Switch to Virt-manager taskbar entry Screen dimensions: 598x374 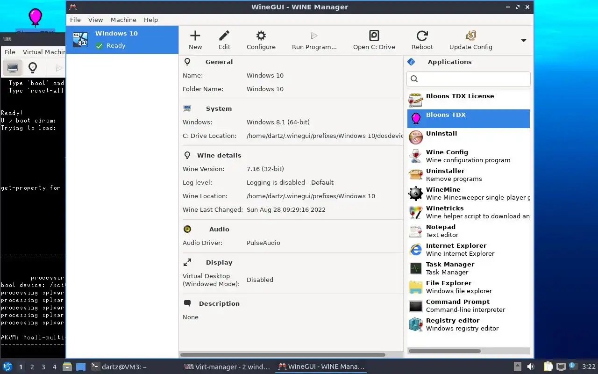(x=227, y=367)
